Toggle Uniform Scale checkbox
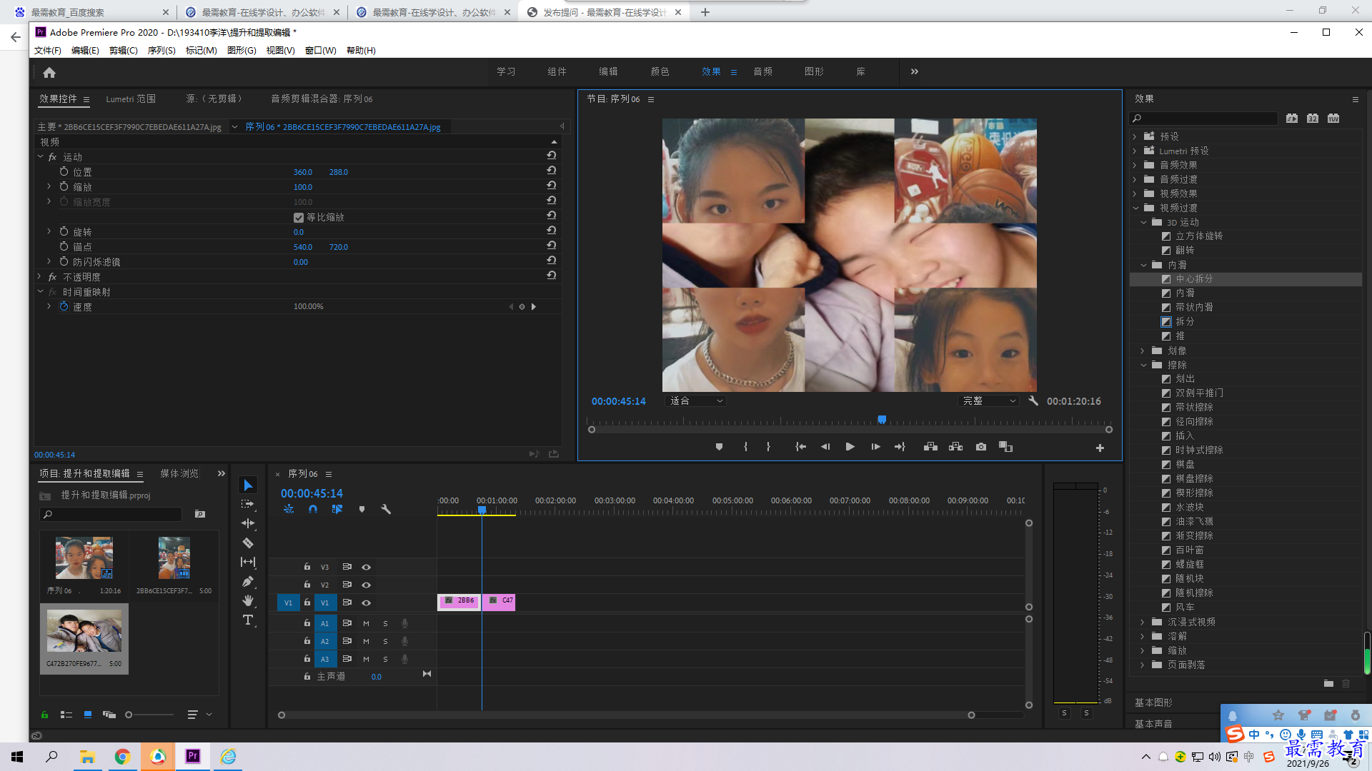This screenshot has width=1372, height=771. 299,218
